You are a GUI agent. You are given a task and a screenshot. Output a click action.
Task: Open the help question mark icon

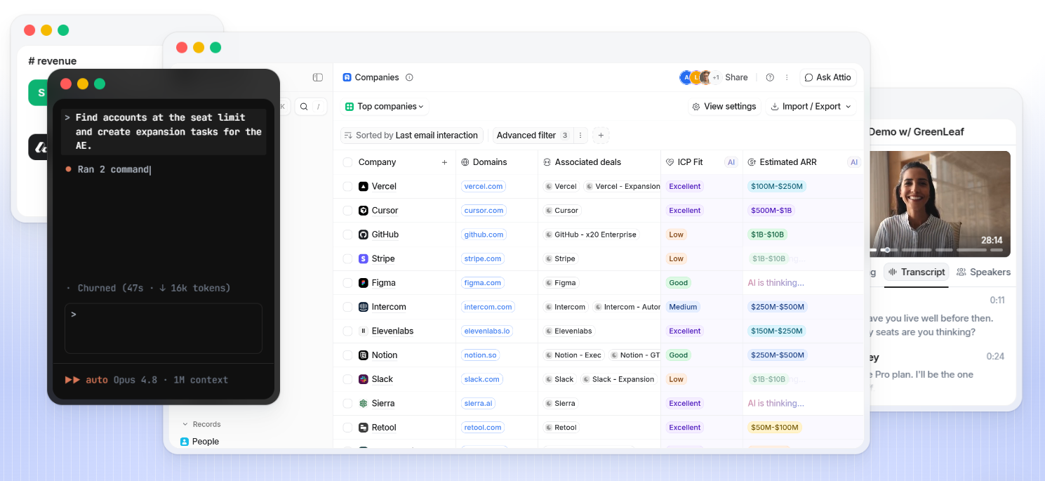(x=770, y=77)
